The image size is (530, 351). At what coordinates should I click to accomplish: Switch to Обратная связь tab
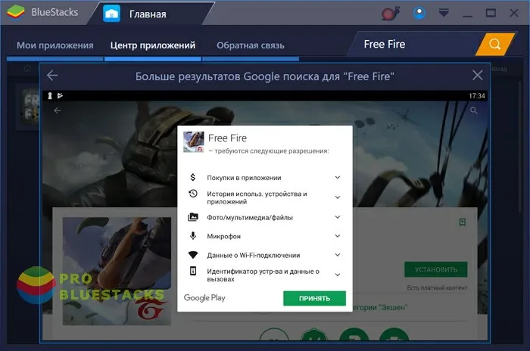coord(250,45)
